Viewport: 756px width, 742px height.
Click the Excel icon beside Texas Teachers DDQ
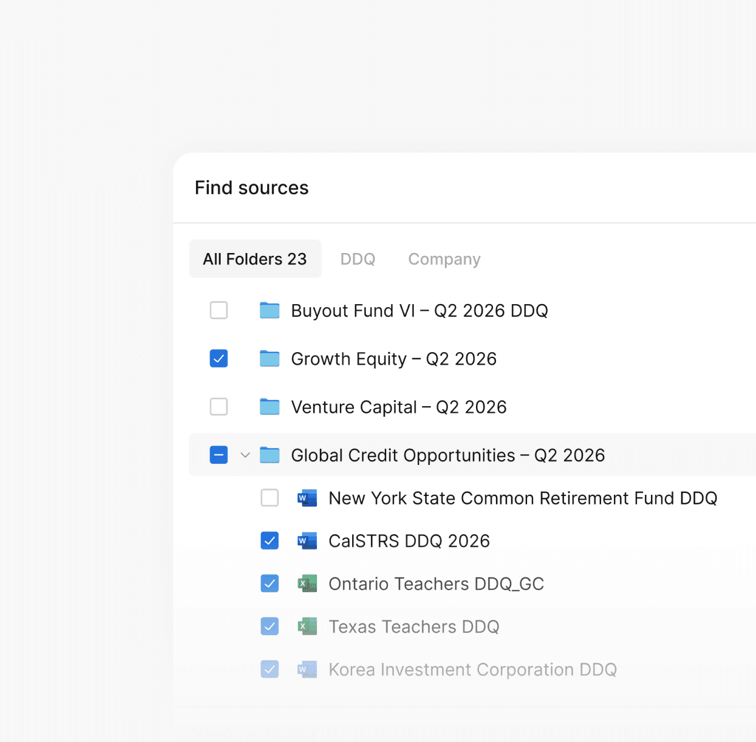coord(307,626)
